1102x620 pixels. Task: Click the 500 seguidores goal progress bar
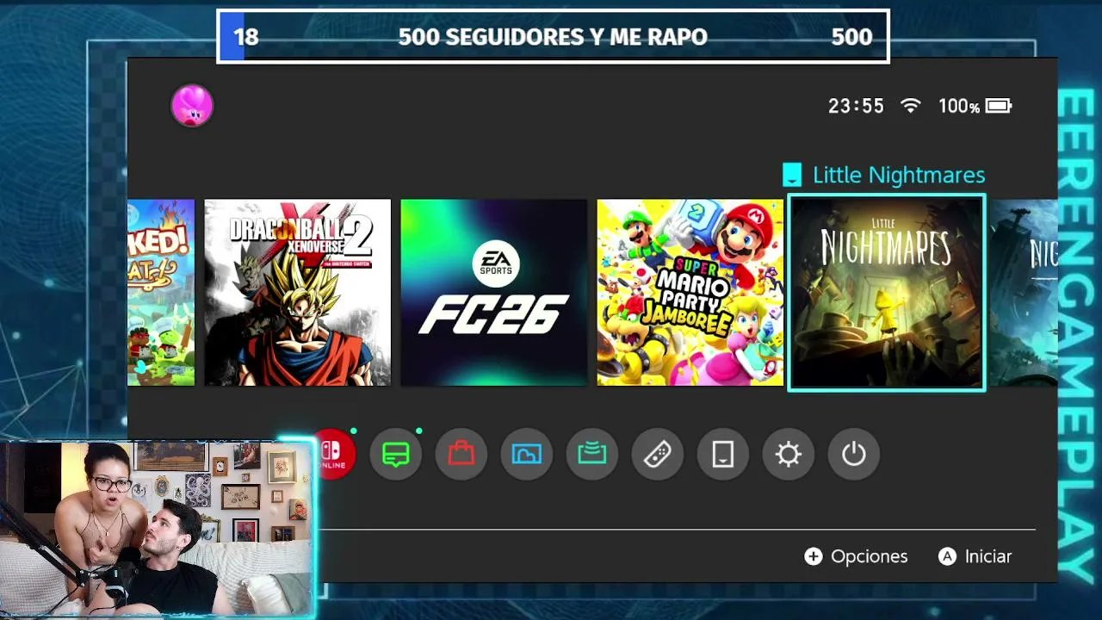(x=553, y=36)
